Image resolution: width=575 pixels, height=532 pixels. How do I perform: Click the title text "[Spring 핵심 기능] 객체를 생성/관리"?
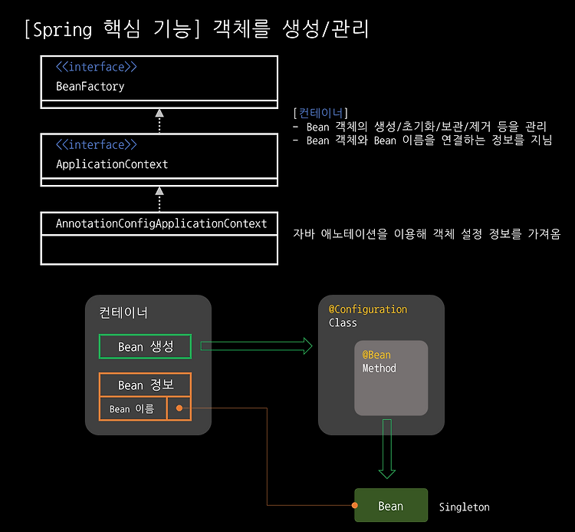point(196,29)
